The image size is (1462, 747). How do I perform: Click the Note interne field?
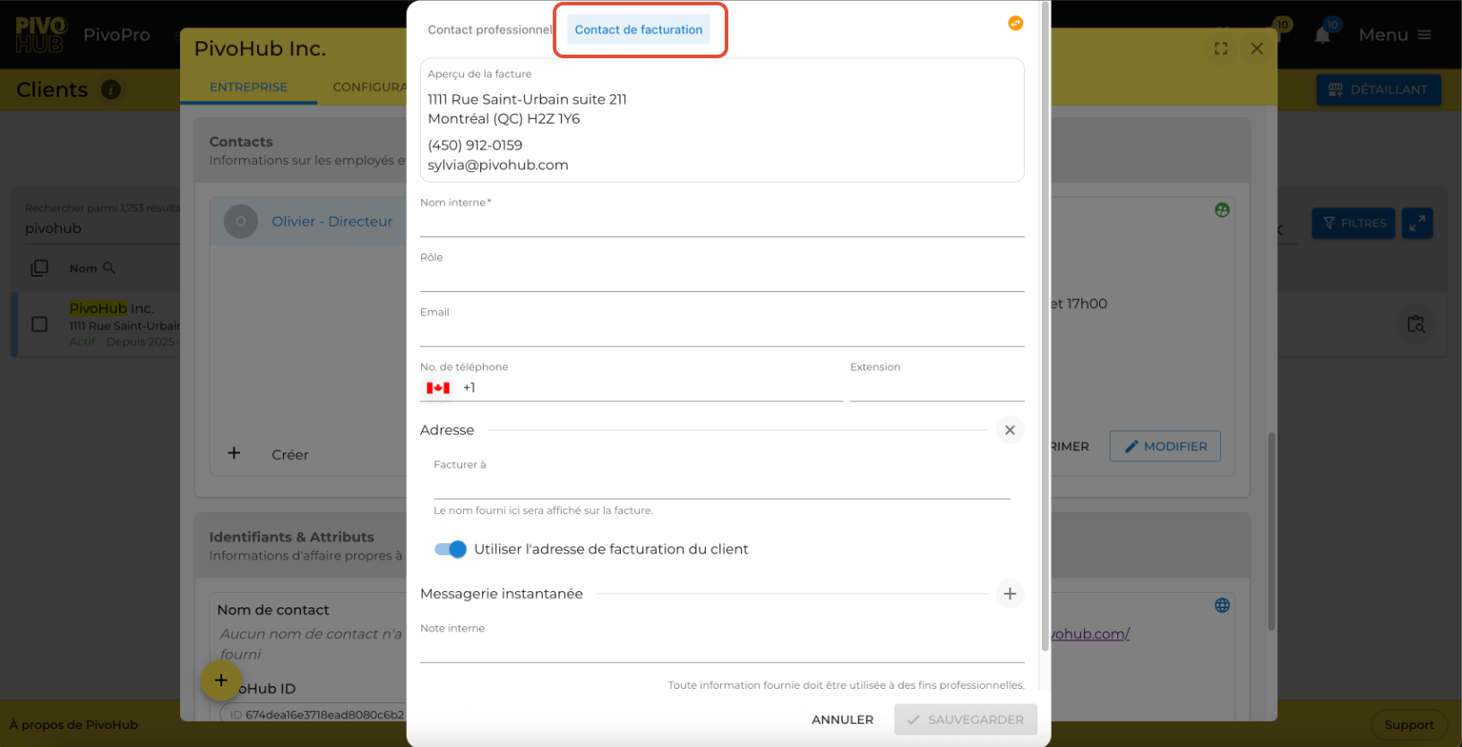tap(722, 649)
